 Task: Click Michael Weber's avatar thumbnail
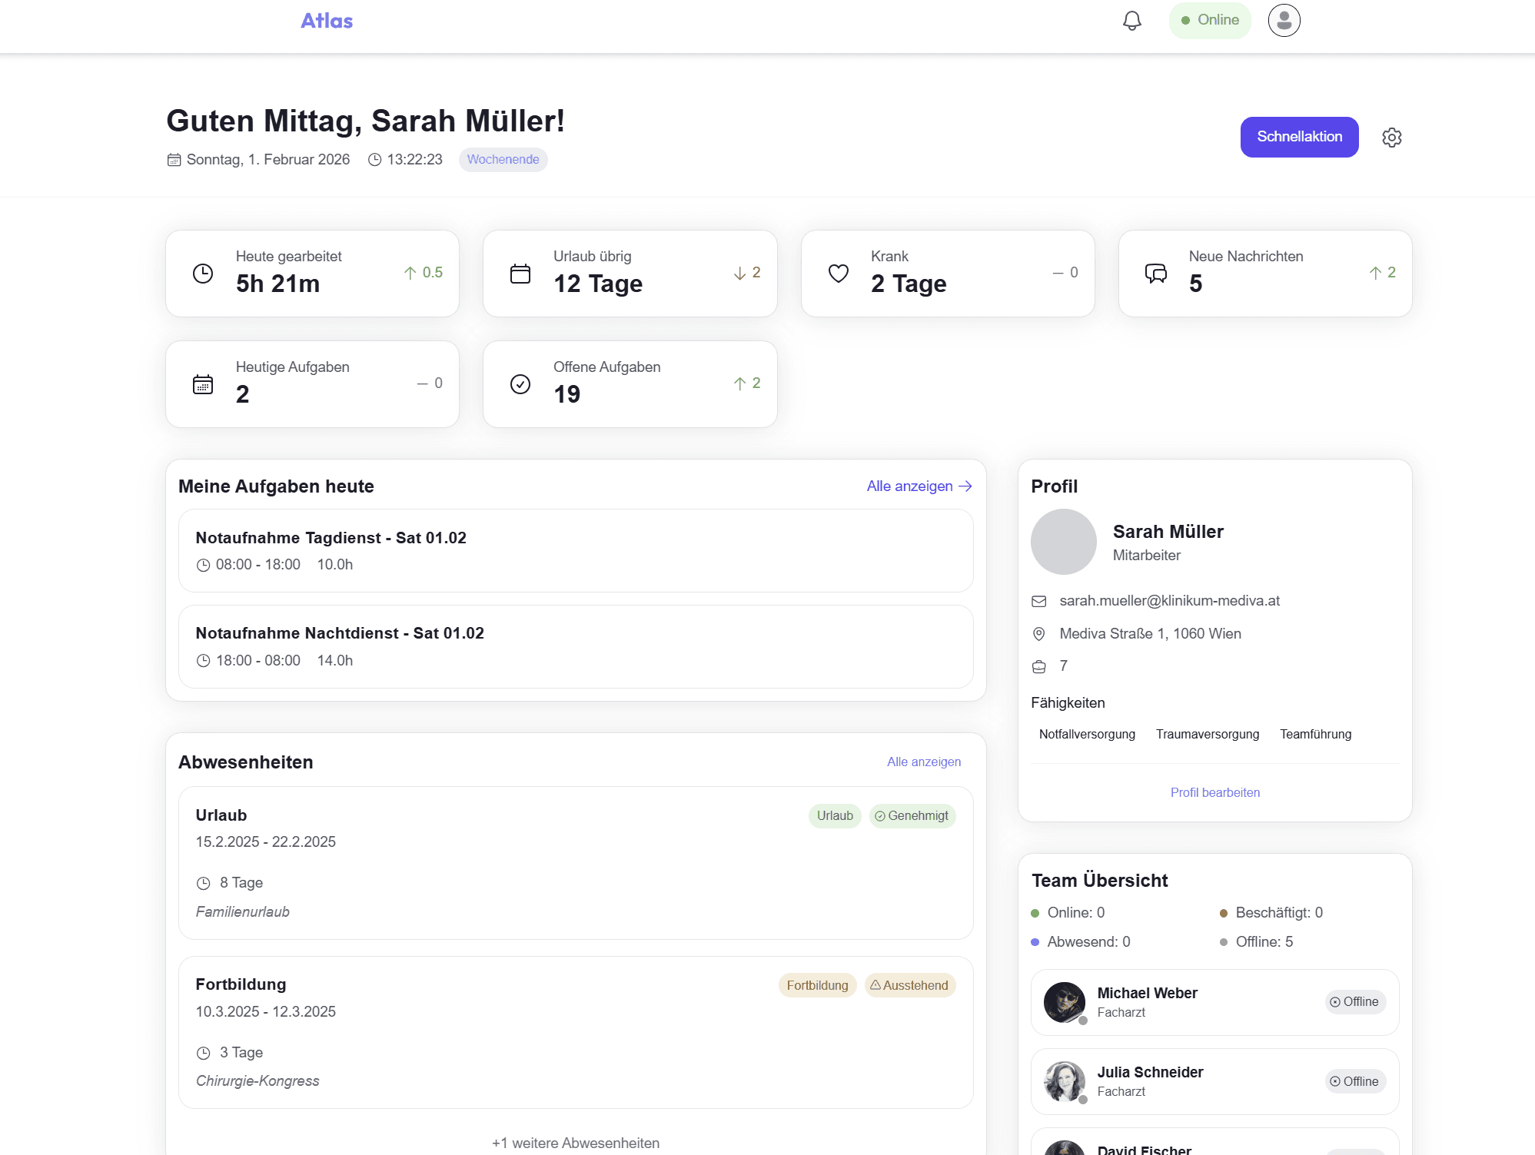[x=1064, y=1002]
